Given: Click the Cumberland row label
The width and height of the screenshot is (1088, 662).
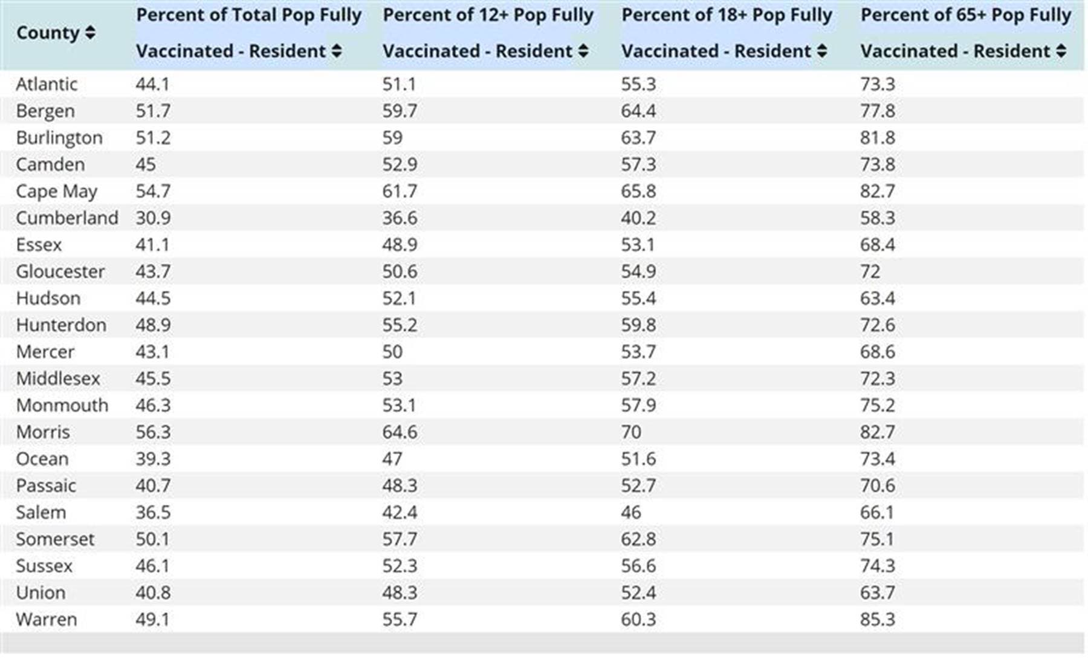Looking at the screenshot, I should click(x=66, y=218).
